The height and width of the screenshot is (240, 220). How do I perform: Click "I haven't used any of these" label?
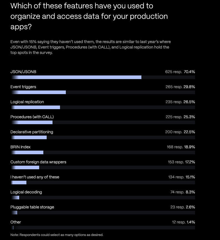click(x=35, y=177)
